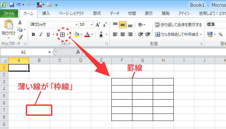Click the Excel application icon in title bar
The image size is (226, 129).
(x=3, y=5)
